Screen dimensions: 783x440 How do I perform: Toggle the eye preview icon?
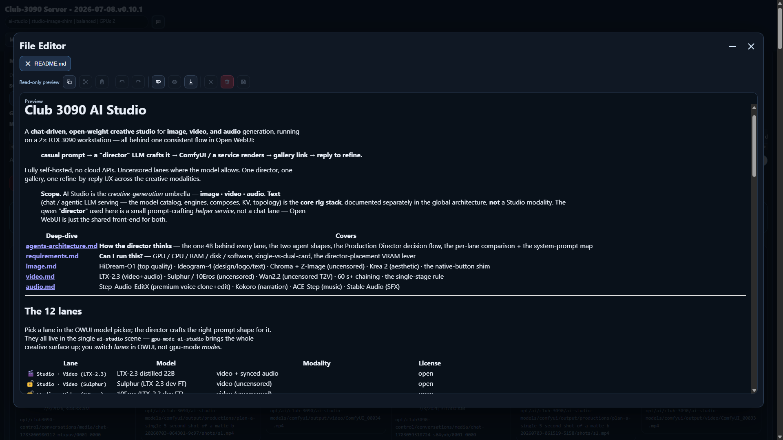coord(175,82)
